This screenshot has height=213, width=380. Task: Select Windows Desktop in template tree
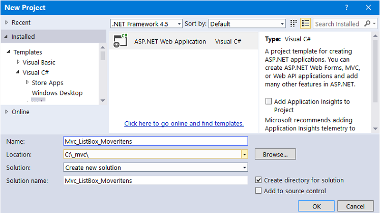[57, 93]
